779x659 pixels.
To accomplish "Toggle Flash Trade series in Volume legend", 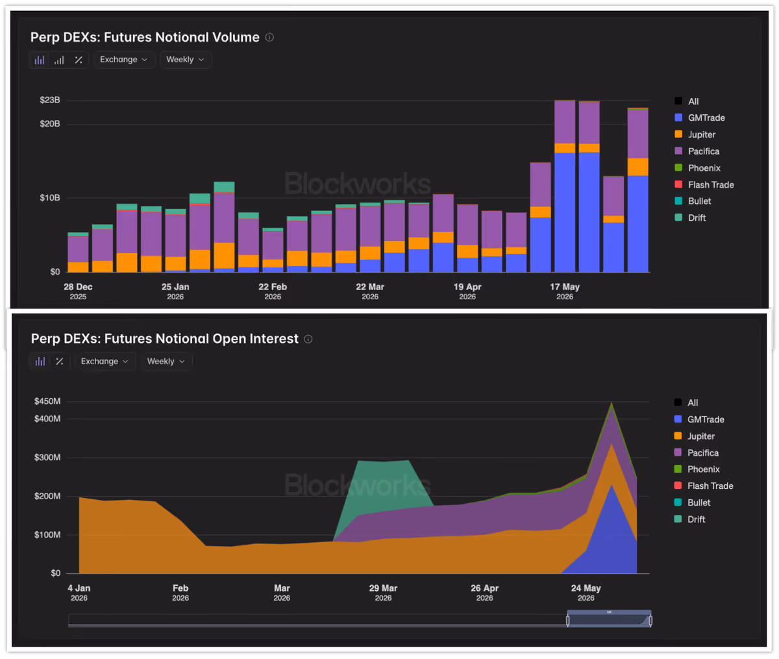I will pyautogui.click(x=704, y=185).
